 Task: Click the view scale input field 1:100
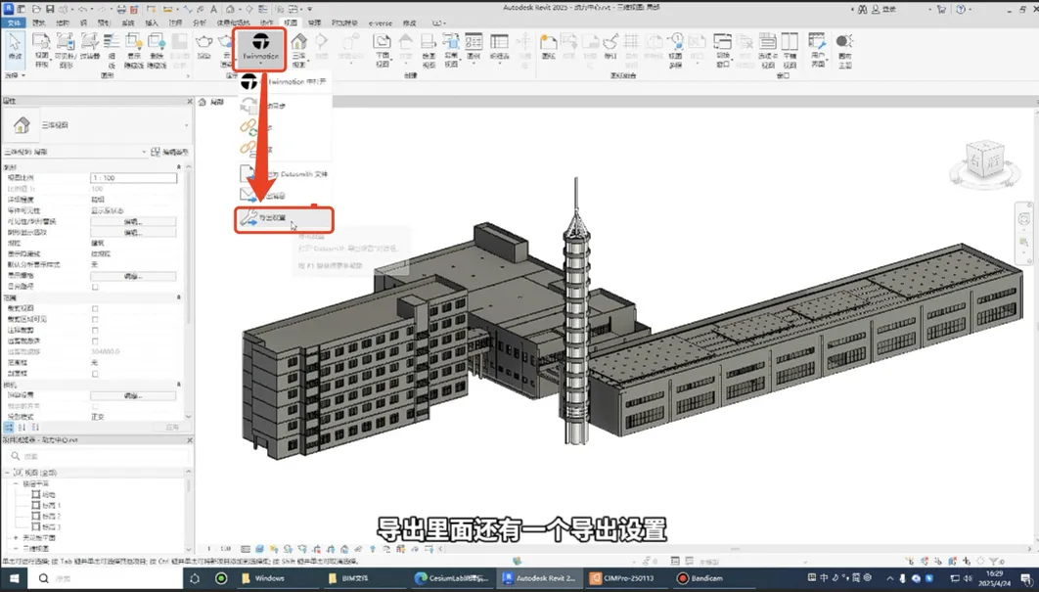133,178
